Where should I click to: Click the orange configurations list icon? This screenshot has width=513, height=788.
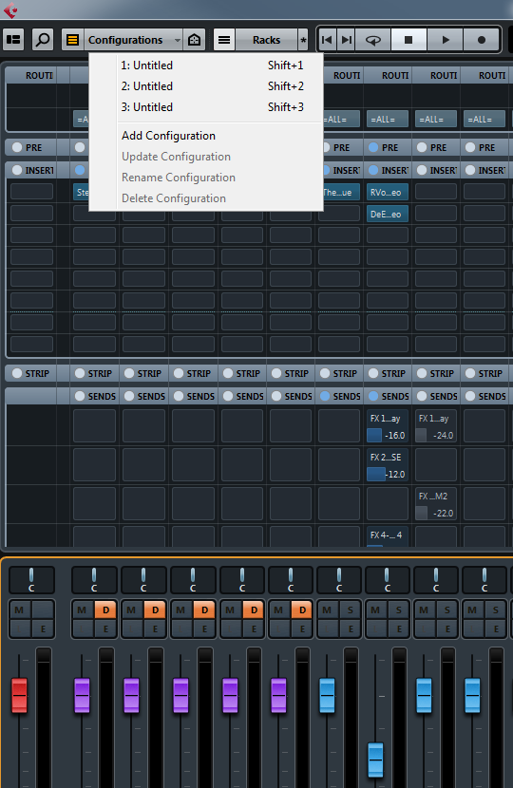(x=72, y=40)
